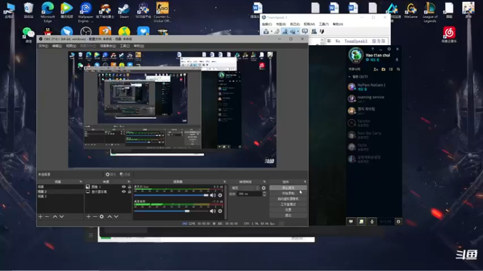
Task: Click the OBS 退出 exit button
Action: pyautogui.click(x=288, y=216)
